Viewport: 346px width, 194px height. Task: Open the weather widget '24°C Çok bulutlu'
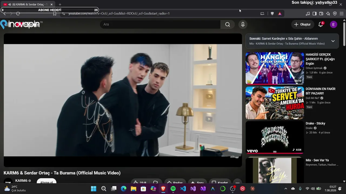pos(15,189)
